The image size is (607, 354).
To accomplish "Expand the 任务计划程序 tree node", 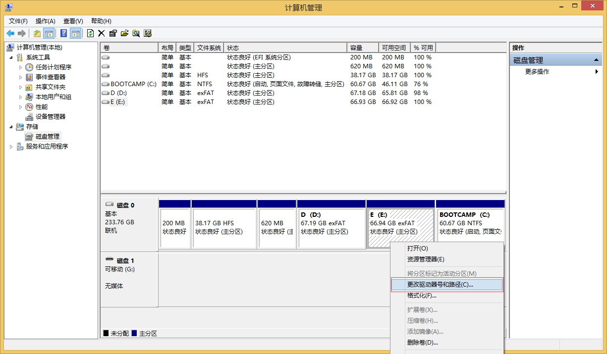I will point(20,67).
